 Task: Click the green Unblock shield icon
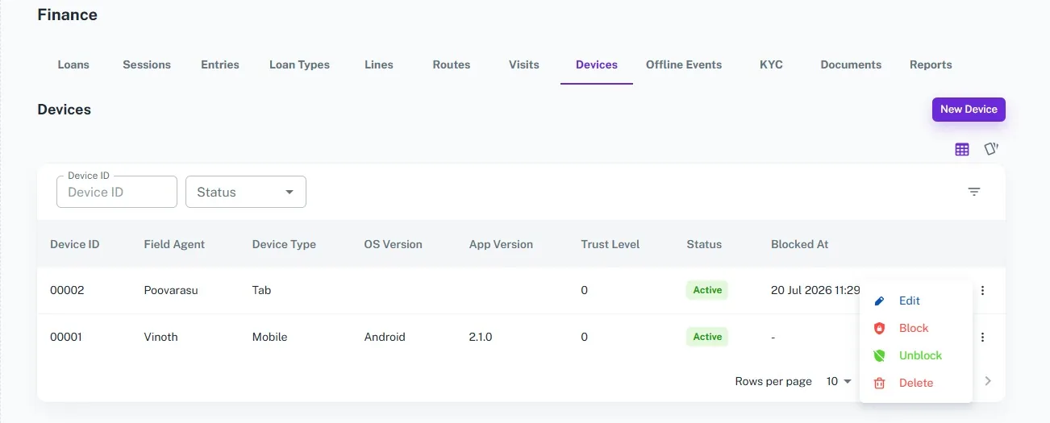tap(880, 355)
